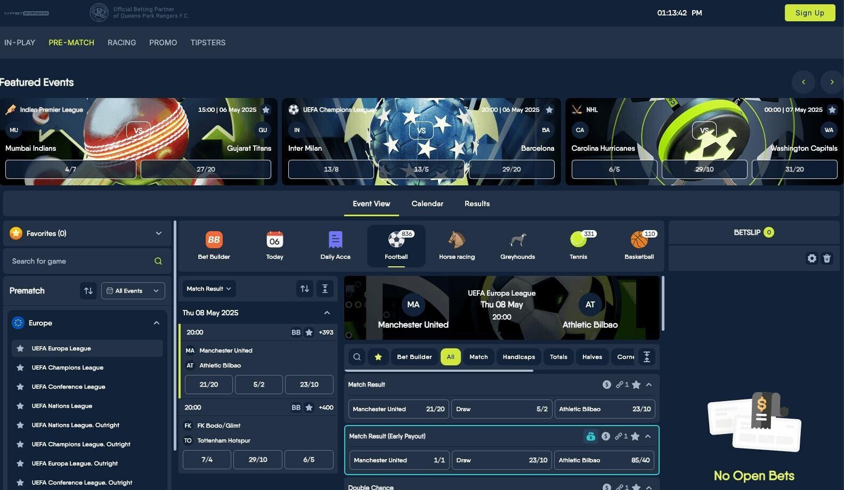The image size is (844, 490).
Task: Collapse the Thu 08 May 2025 date group
Action: click(327, 313)
